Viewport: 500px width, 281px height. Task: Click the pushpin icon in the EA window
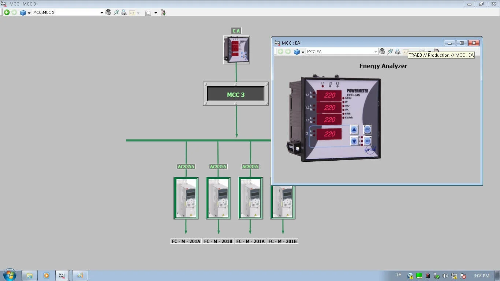[390, 52]
